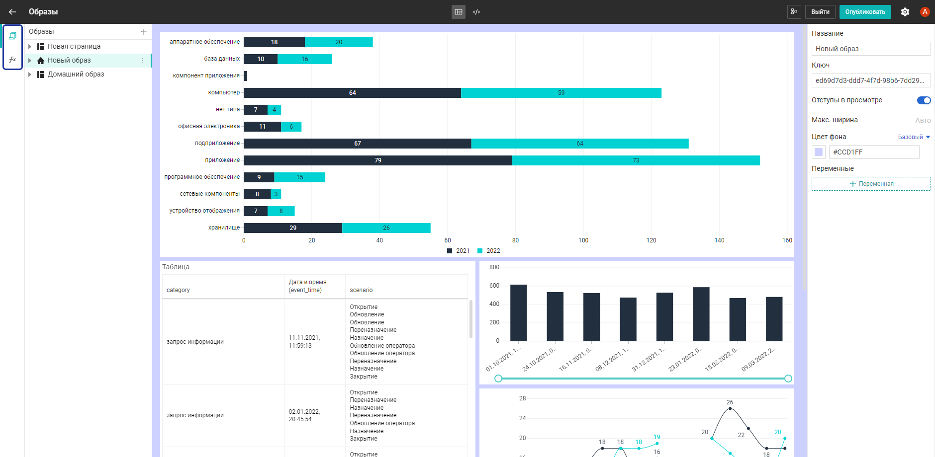Image resolution: width=935 pixels, height=457 pixels.
Task: Click компьютер 2022 bar with value 59
Action: coord(561,93)
